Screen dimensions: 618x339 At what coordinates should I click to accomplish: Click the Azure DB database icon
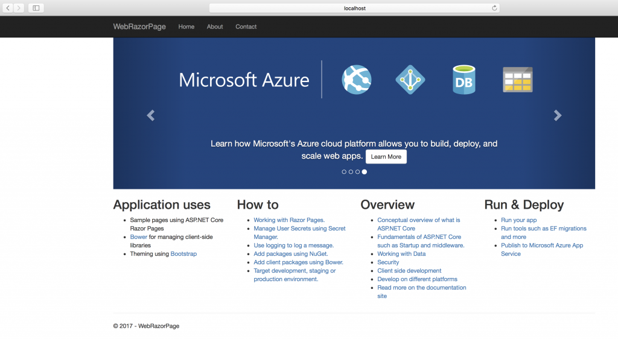click(463, 80)
